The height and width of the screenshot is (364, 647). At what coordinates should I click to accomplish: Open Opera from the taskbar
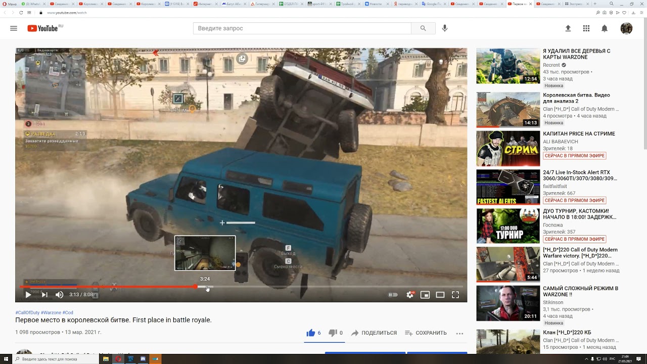[118, 359]
